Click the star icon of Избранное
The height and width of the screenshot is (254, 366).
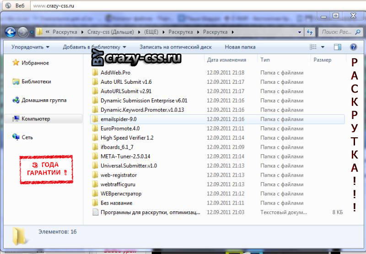(16, 63)
